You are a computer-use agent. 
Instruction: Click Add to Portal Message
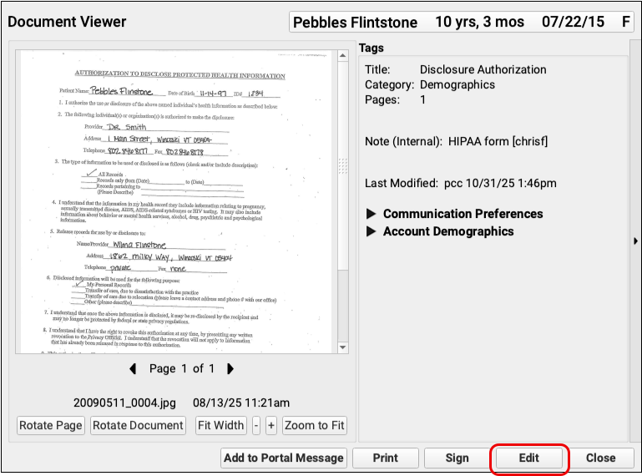coord(284,458)
